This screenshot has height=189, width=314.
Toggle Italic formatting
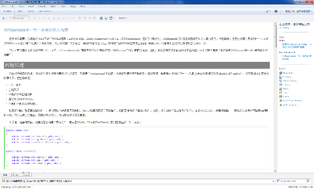(x=39, y=18)
